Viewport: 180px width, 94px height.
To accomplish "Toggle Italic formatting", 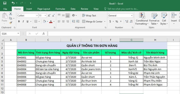I will point(23,21).
